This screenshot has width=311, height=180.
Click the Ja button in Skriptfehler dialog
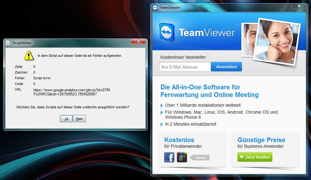[x=66, y=119]
